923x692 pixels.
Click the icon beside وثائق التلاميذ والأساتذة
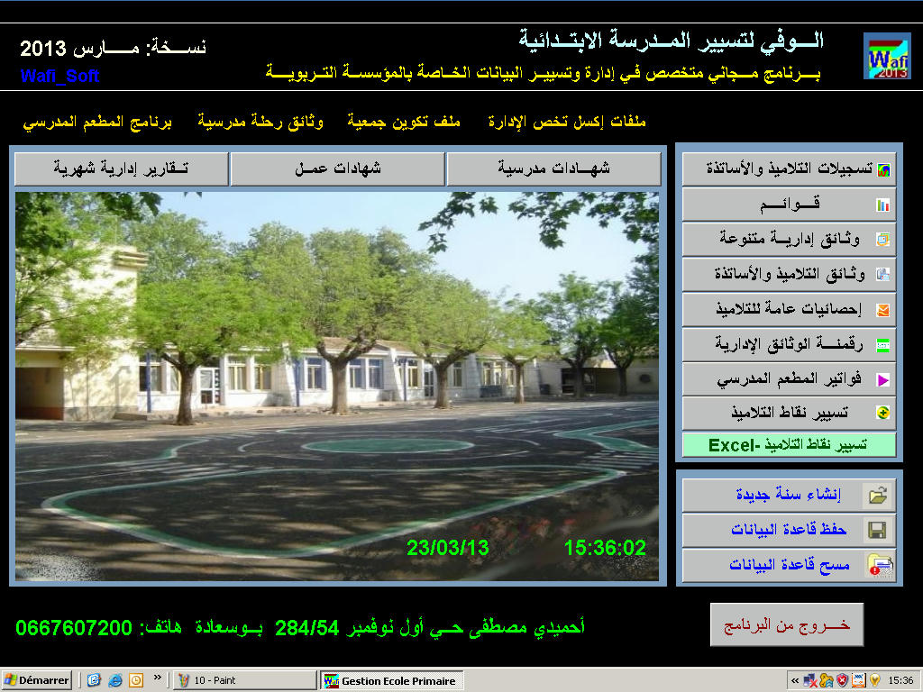(x=883, y=274)
